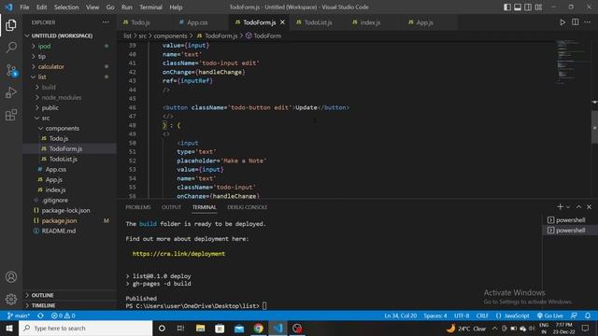Expand the ipod folder
The width and height of the screenshot is (598, 336).
coord(44,46)
